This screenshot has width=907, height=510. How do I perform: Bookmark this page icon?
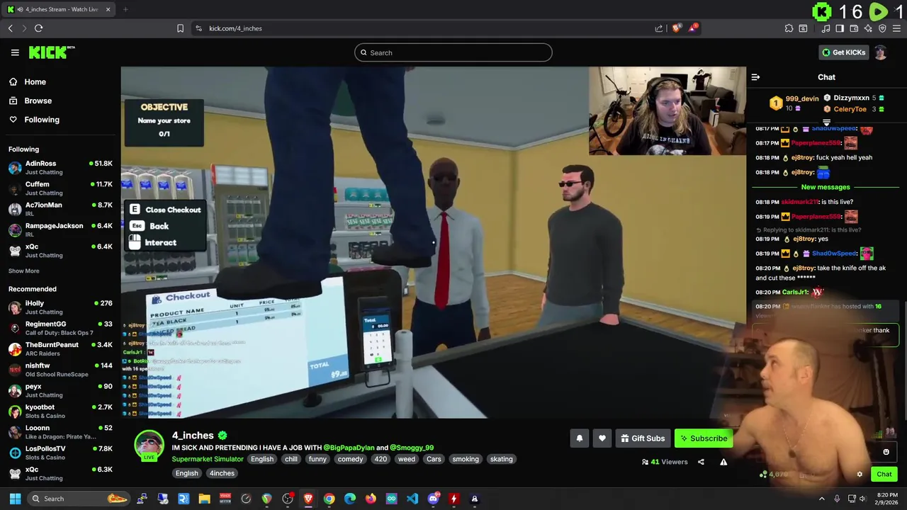pyautogui.click(x=180, y=28)
